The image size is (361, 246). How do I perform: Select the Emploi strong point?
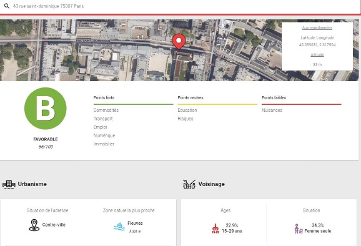[x=100, y=127]
